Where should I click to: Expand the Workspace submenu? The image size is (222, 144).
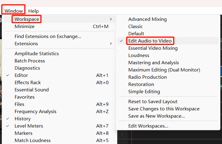click(x=27, y=19)
